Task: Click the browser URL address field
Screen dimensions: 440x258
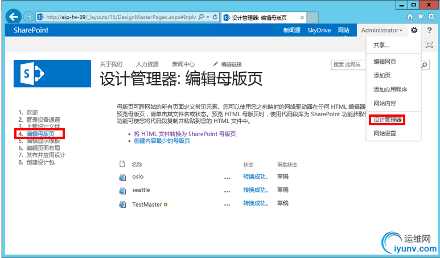Action: click(x=121, y=17)
